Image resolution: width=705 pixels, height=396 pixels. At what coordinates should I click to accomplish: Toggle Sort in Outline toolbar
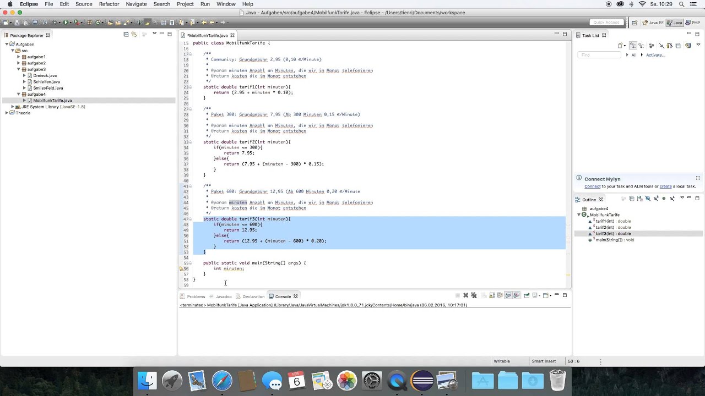coord(639,199)
